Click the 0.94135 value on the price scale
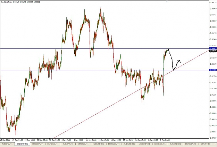This screenshot has width=217, height=147. (213, 2)
